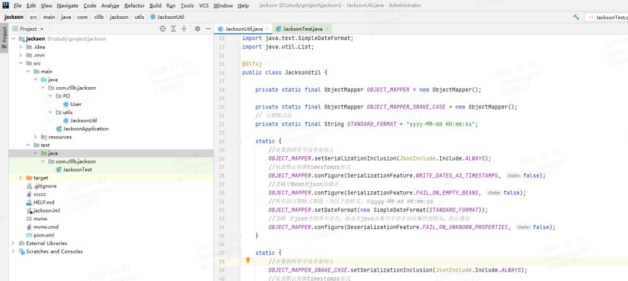Click the Build project hammer icon
Screen dimensions: 628x281
point(576,17)
